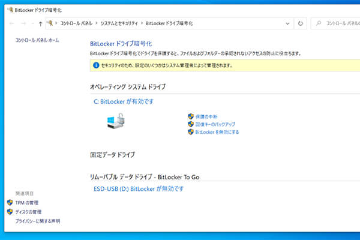Screen dimensions: 360x240
Task: Click shield icon beside ディスクの管理
Action: pos(10,212)
